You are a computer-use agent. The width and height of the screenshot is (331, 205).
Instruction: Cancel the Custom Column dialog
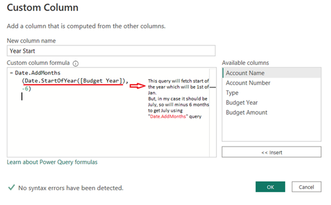pos(306,187)
